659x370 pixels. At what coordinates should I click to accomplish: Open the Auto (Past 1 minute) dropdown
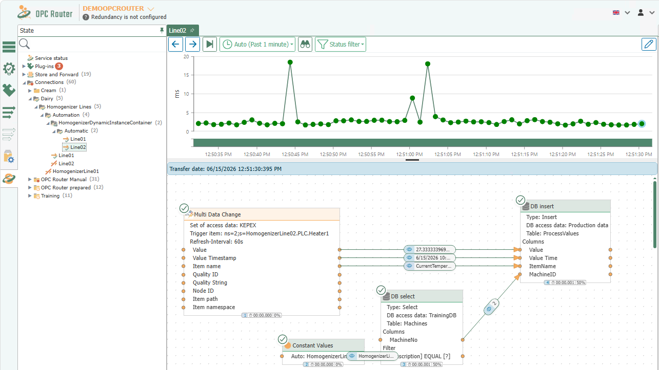pos(258,45)
